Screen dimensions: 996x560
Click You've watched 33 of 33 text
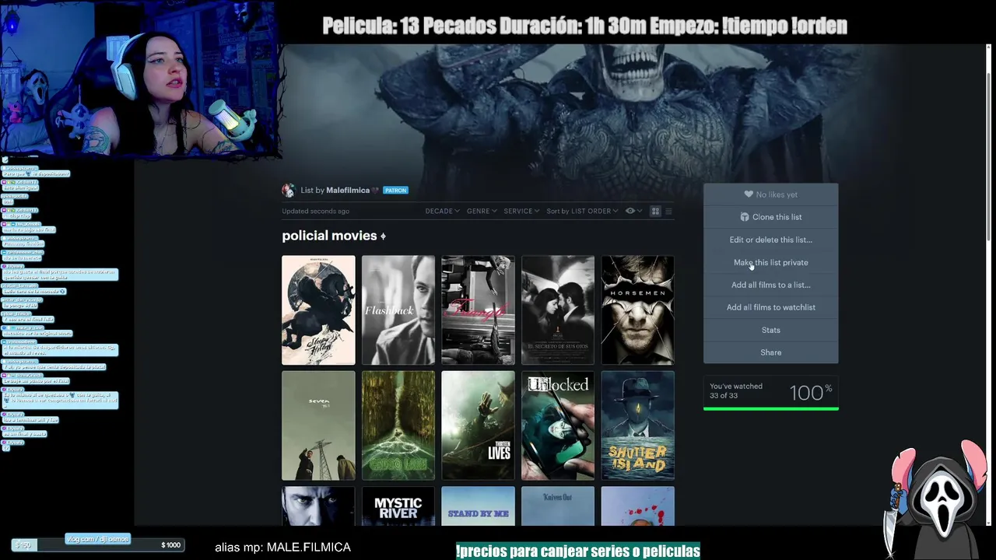(x=736, y=390)
